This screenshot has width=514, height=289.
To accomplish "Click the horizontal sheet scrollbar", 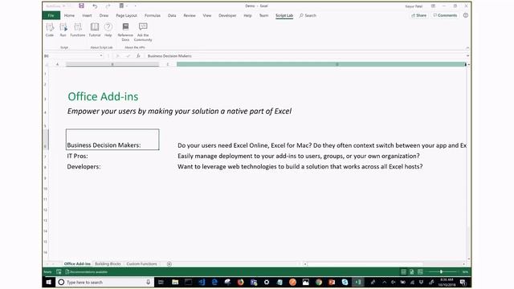I will coord(384,264).
